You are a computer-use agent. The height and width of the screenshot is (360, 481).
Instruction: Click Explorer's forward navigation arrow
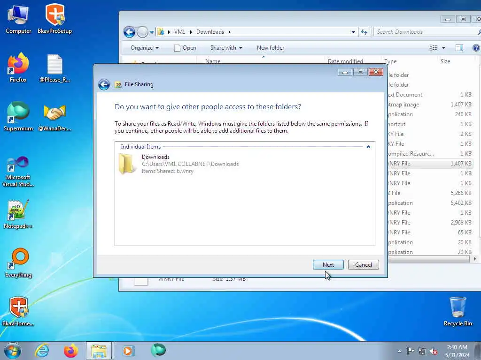[142, 32]
